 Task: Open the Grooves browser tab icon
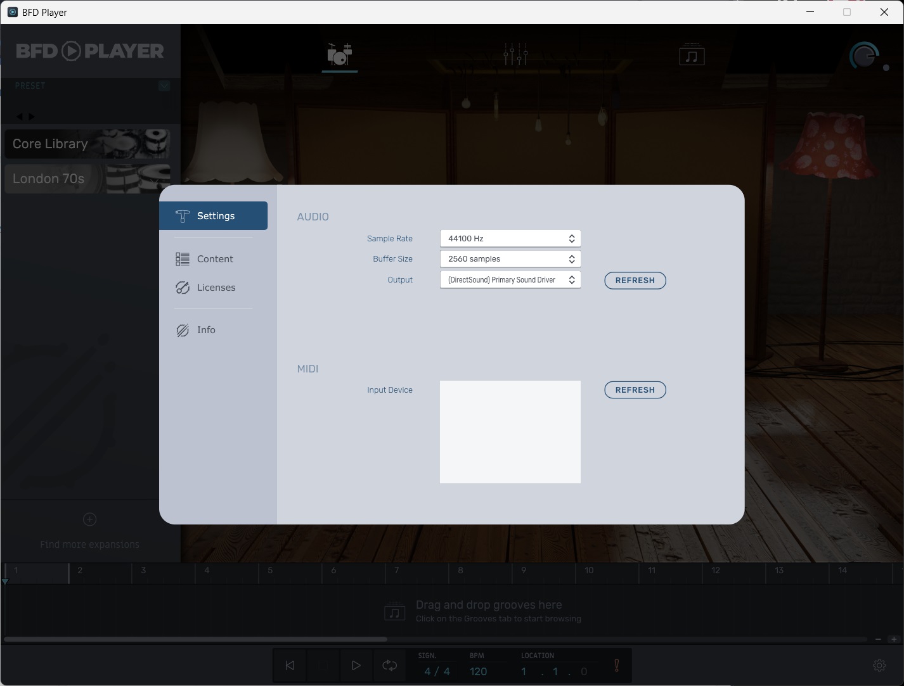[692, 56]
